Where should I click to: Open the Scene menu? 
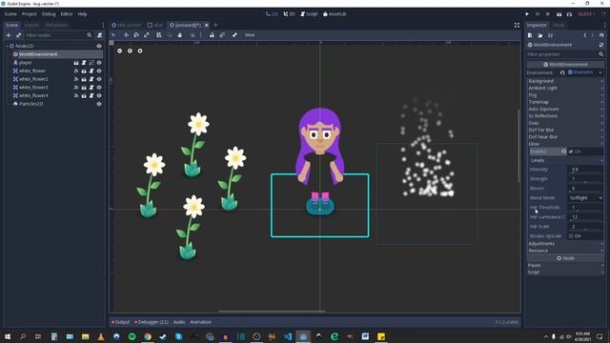(x=10, y=14)
